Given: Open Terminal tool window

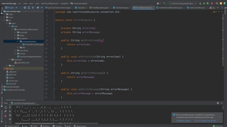Looking at the screenshot, I should tap(57, 126).
